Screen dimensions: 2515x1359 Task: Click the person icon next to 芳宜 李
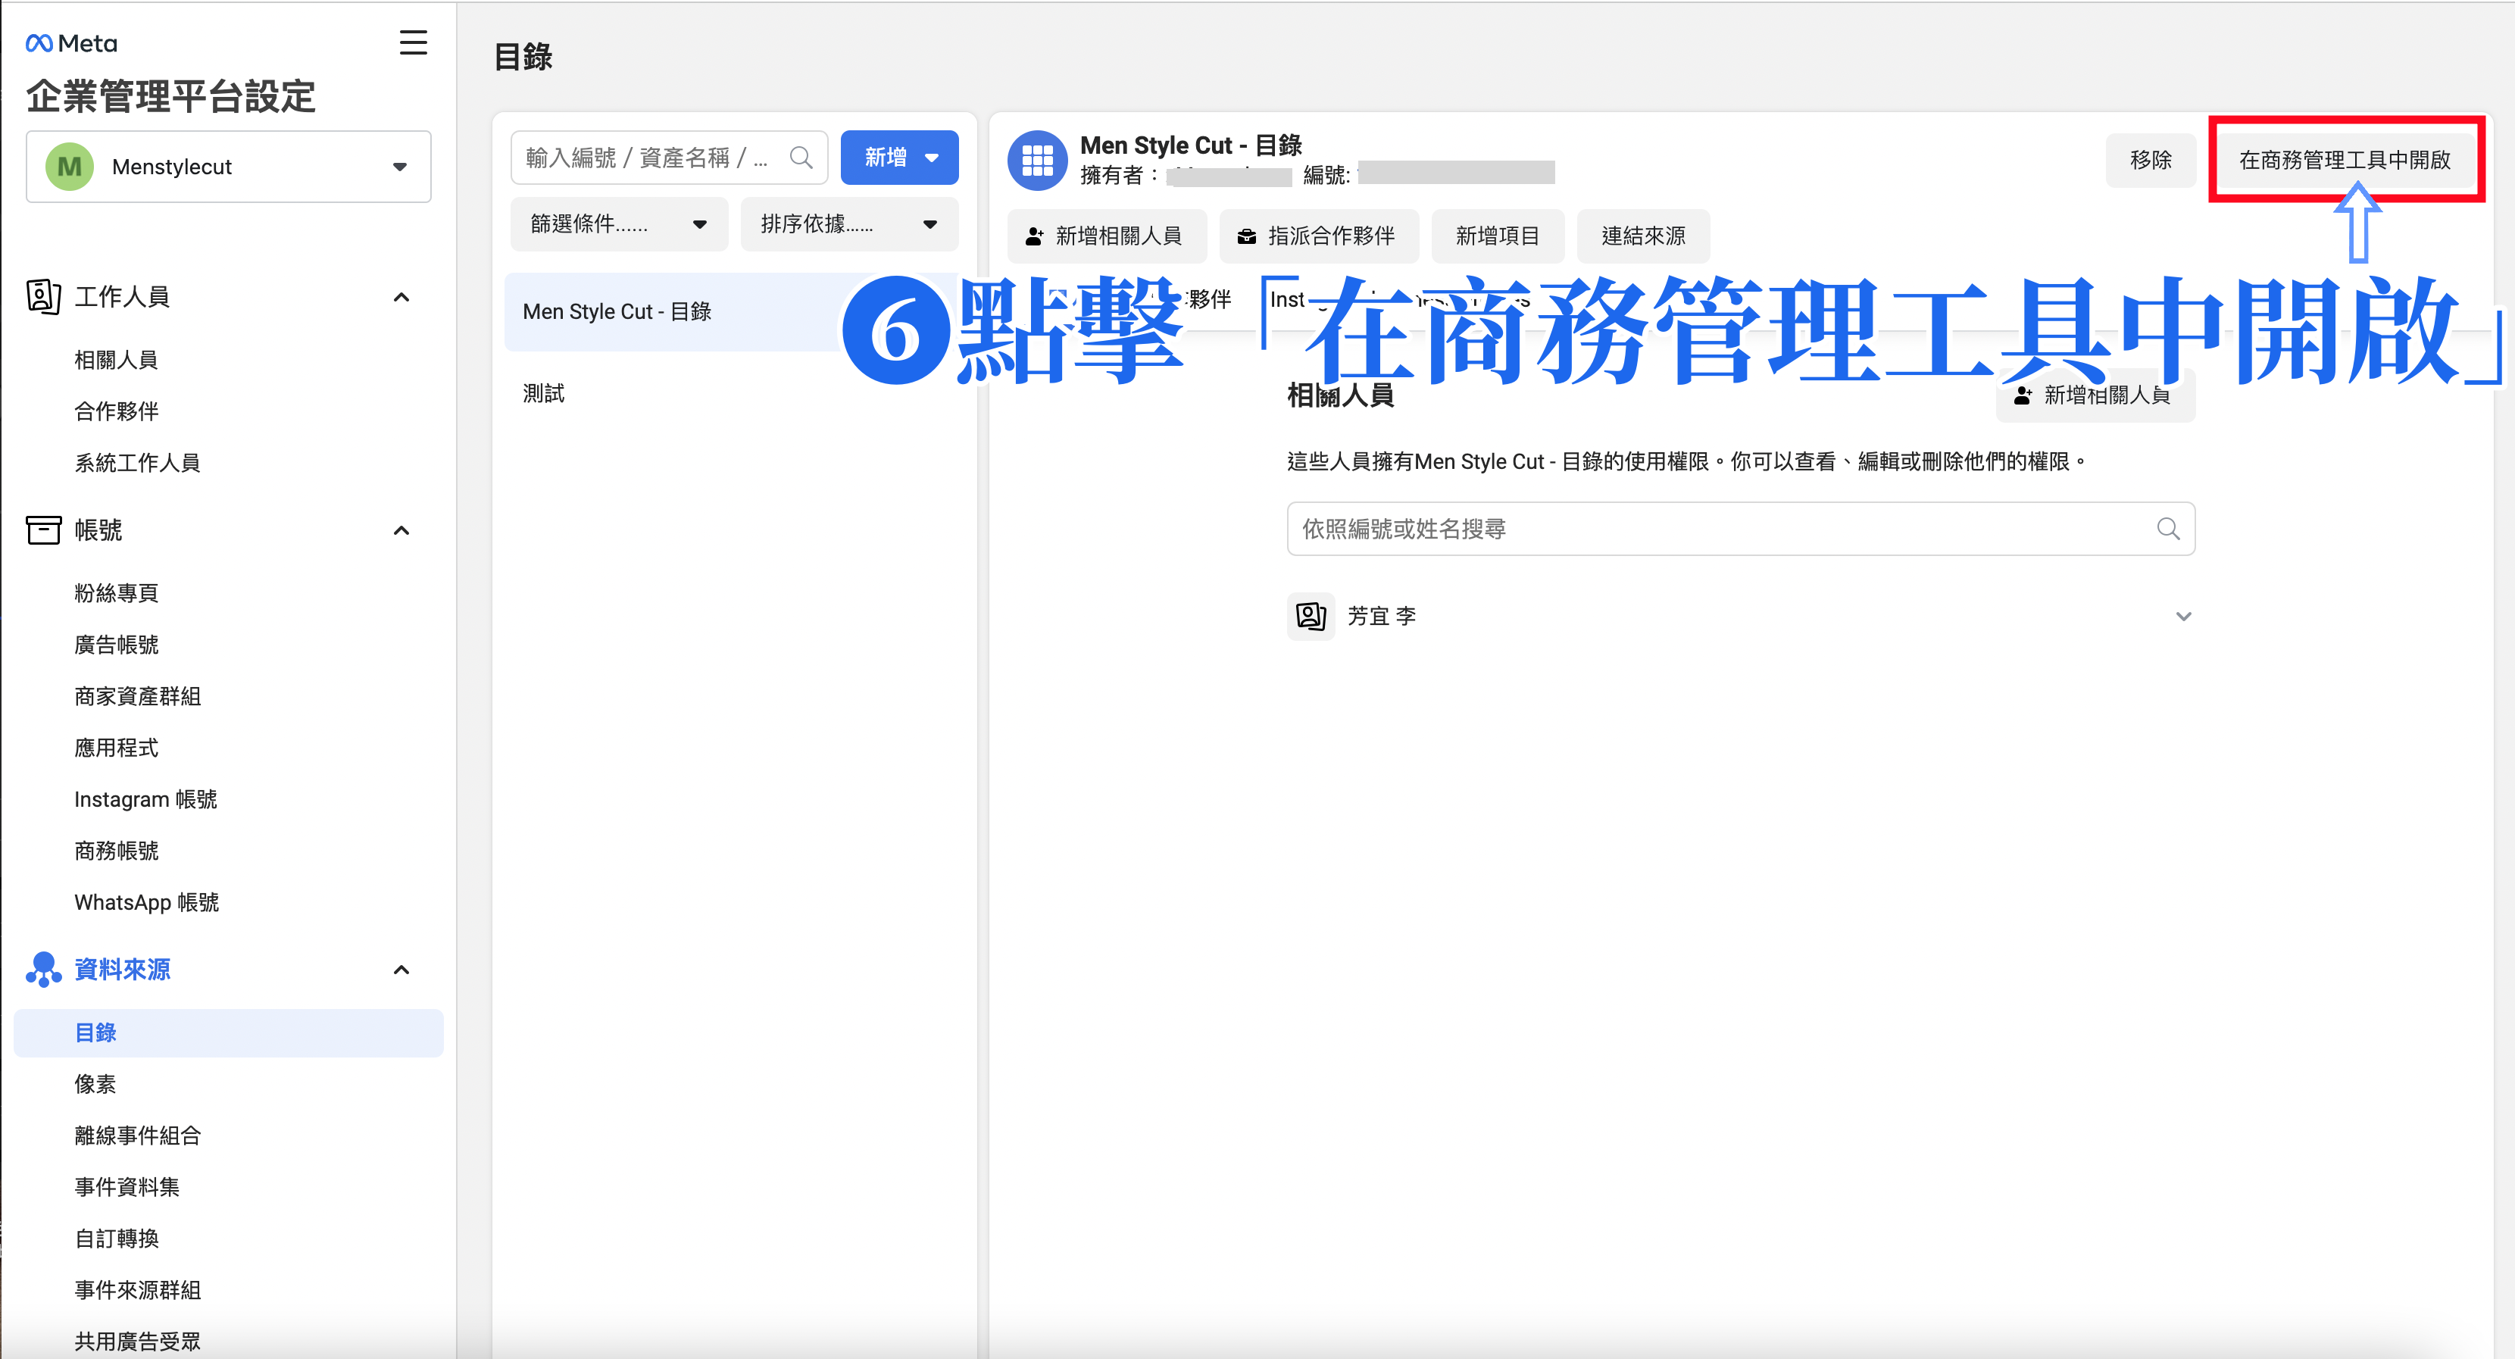(x=1311, y=616)
